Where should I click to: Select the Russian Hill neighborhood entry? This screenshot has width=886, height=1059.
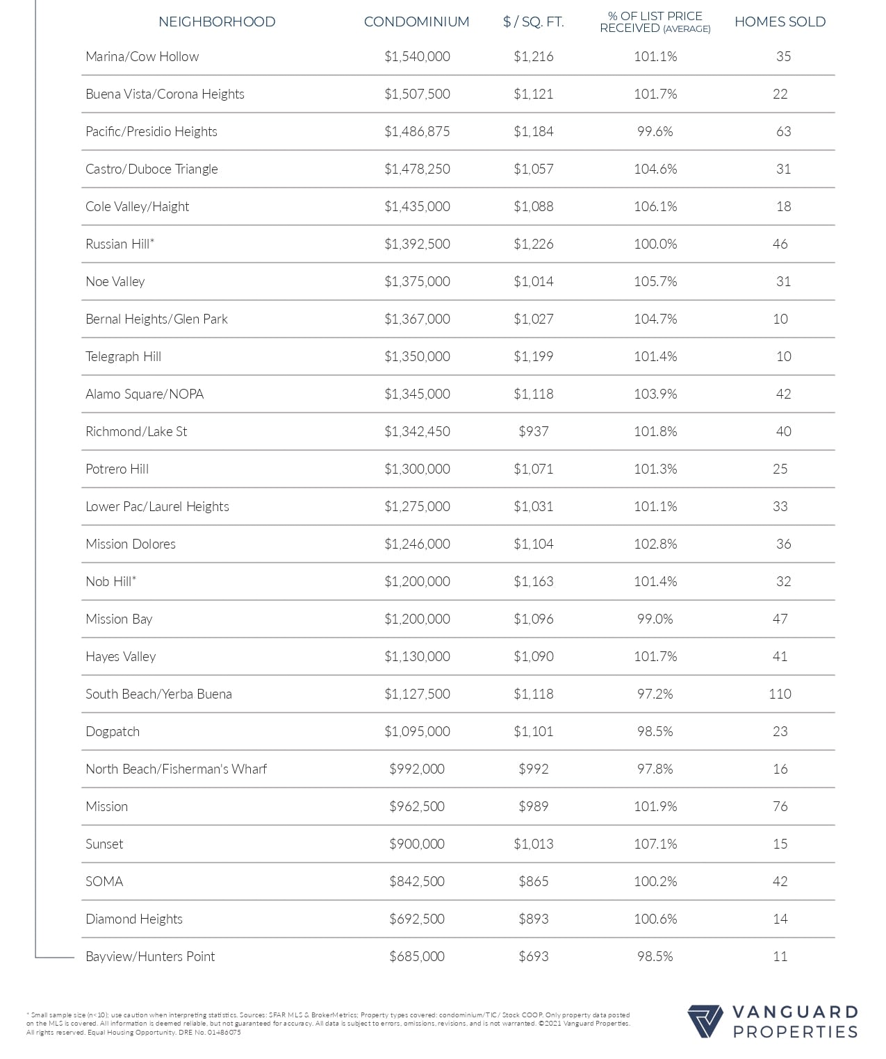pyautogui.click(x=120, y=244)
